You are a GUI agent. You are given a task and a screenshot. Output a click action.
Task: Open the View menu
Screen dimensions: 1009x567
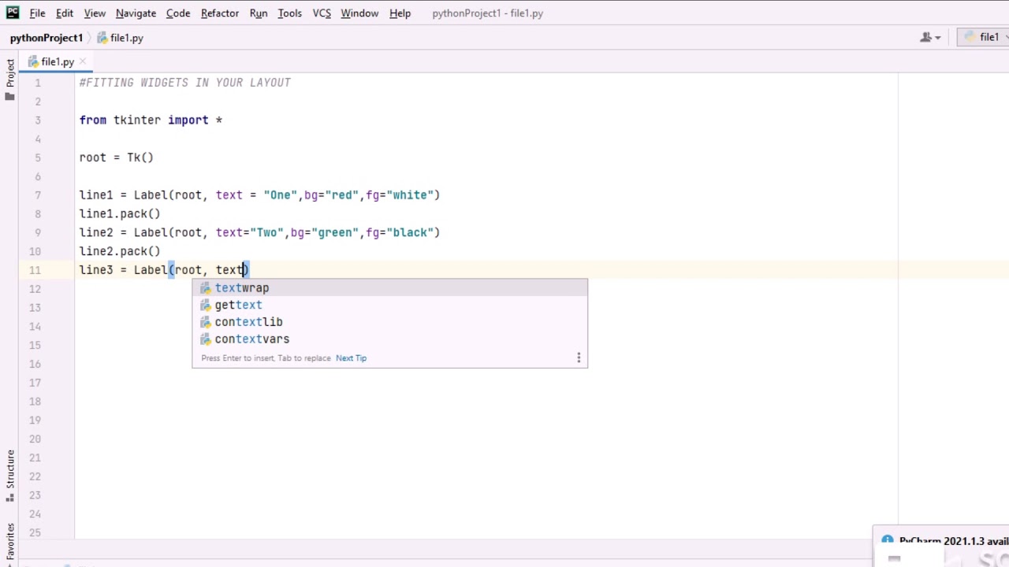pos(95,13)
